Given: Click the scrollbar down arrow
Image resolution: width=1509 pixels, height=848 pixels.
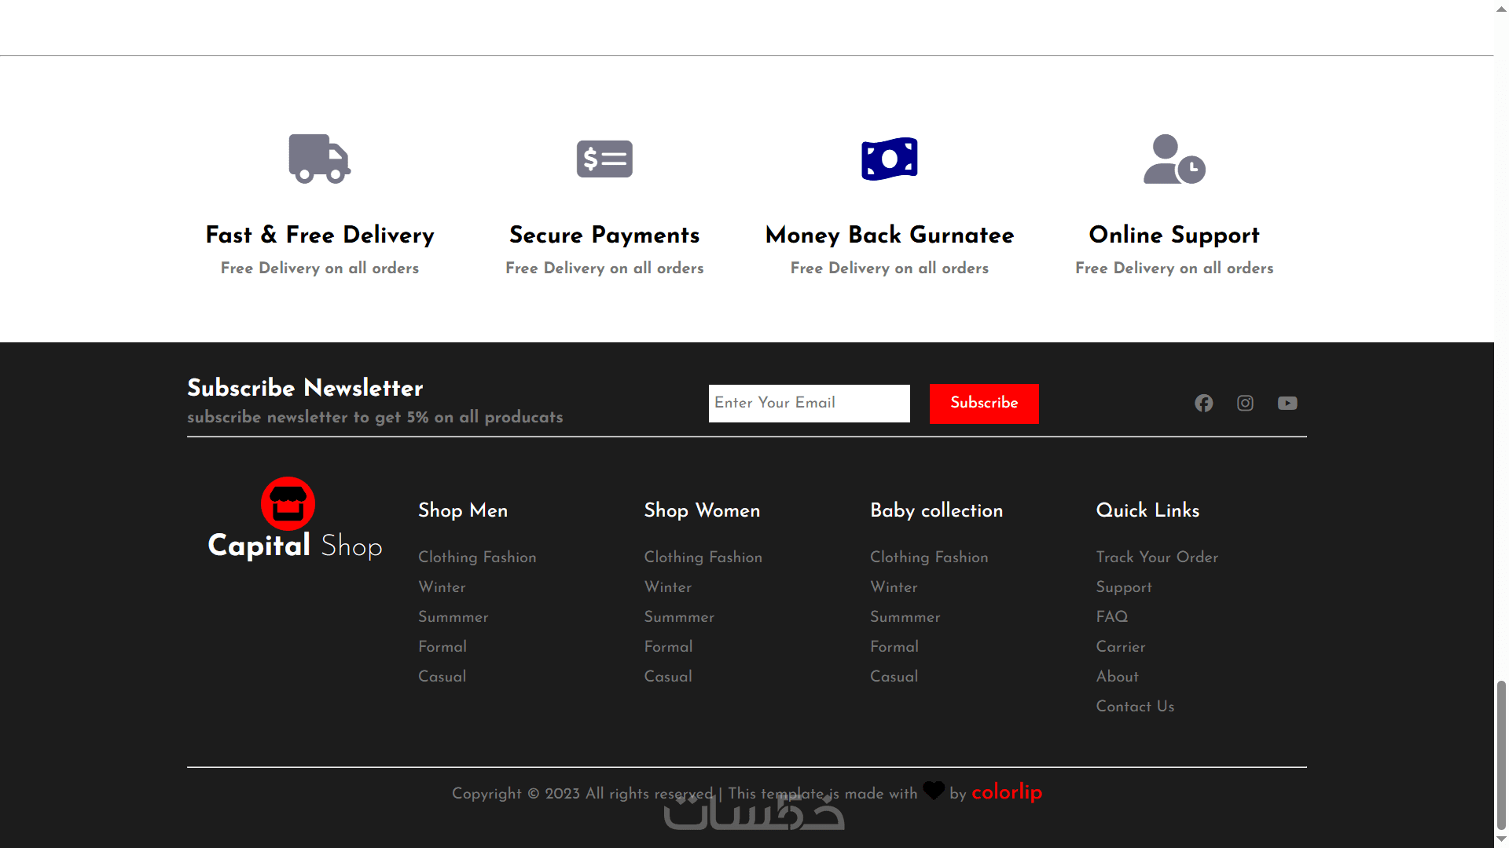Looking at the screenshot, I should [x=1501, y=839].
